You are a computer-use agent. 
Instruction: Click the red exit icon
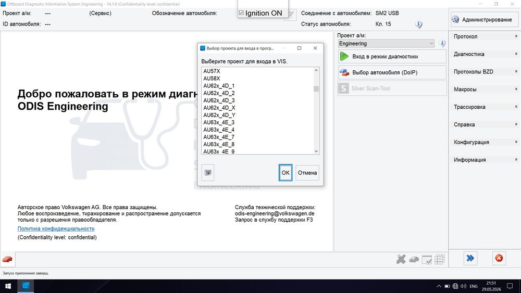point(499,258)
